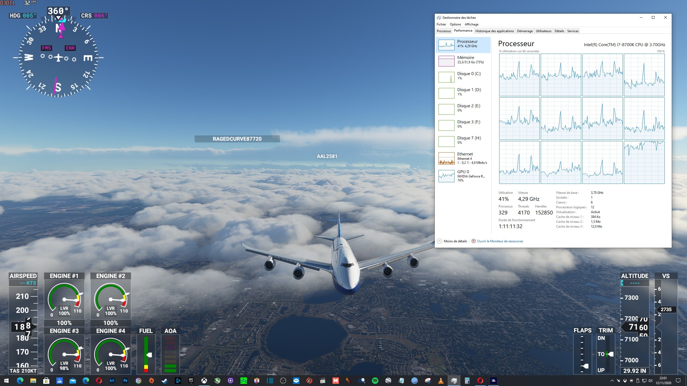Open Photoshop from the taskbar

(125, 381)
